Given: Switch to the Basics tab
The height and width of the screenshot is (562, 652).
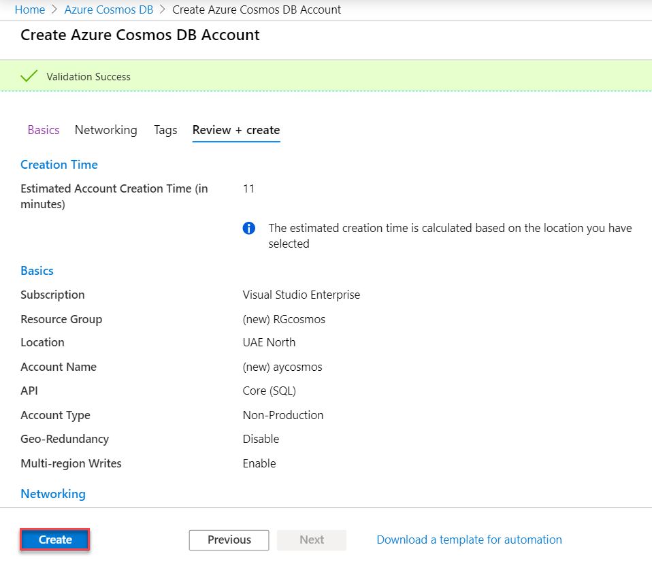Looking at the screenshot, I should pos(44,130).
